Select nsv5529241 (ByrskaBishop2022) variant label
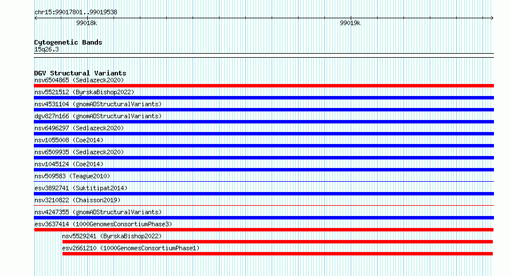 click(112, 236)
